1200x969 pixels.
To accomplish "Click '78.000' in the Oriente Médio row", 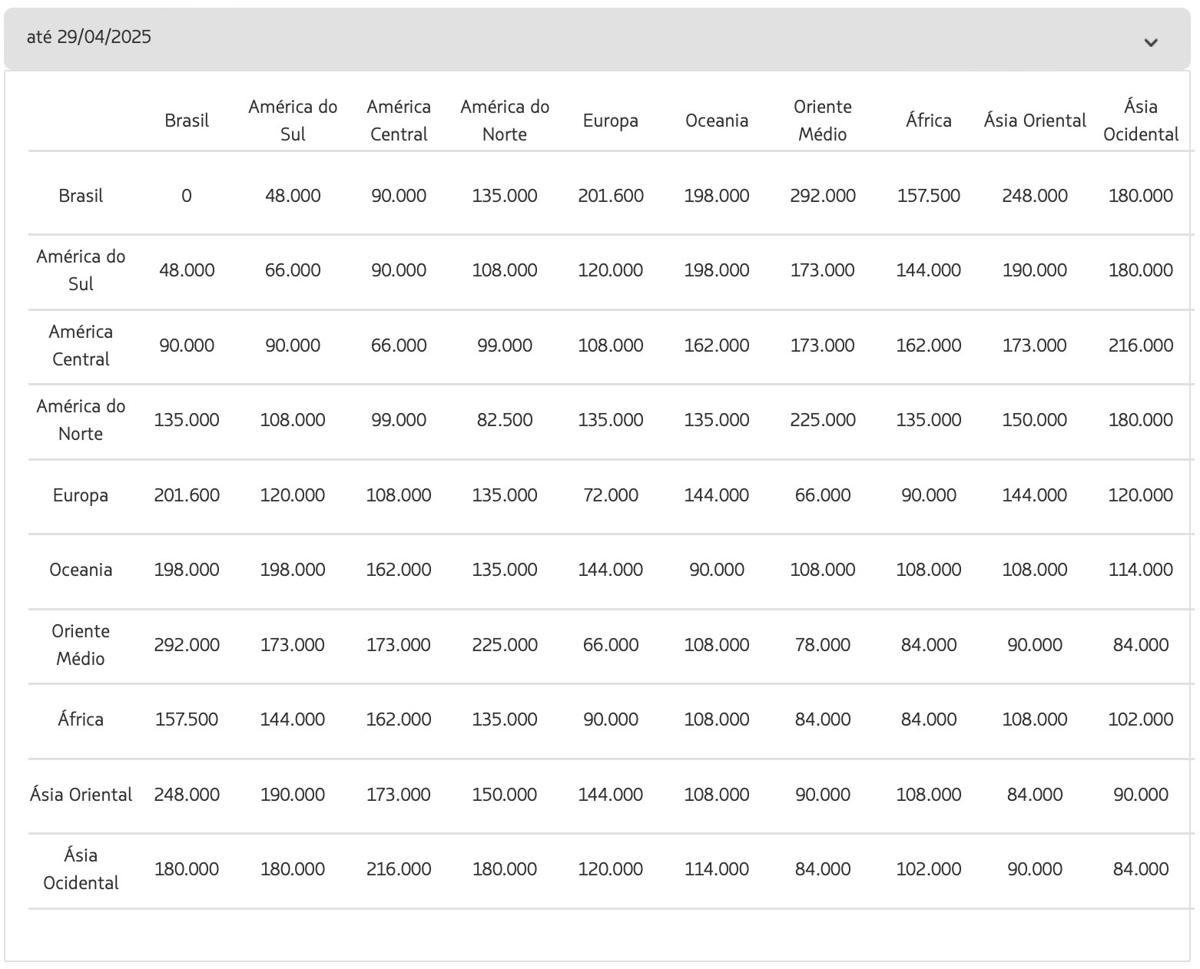I will point(823,645).
